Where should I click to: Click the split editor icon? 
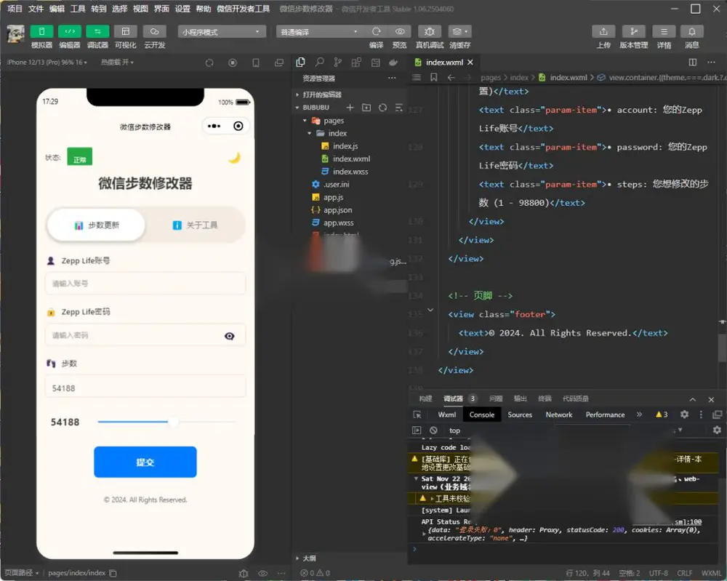point(693,62)
